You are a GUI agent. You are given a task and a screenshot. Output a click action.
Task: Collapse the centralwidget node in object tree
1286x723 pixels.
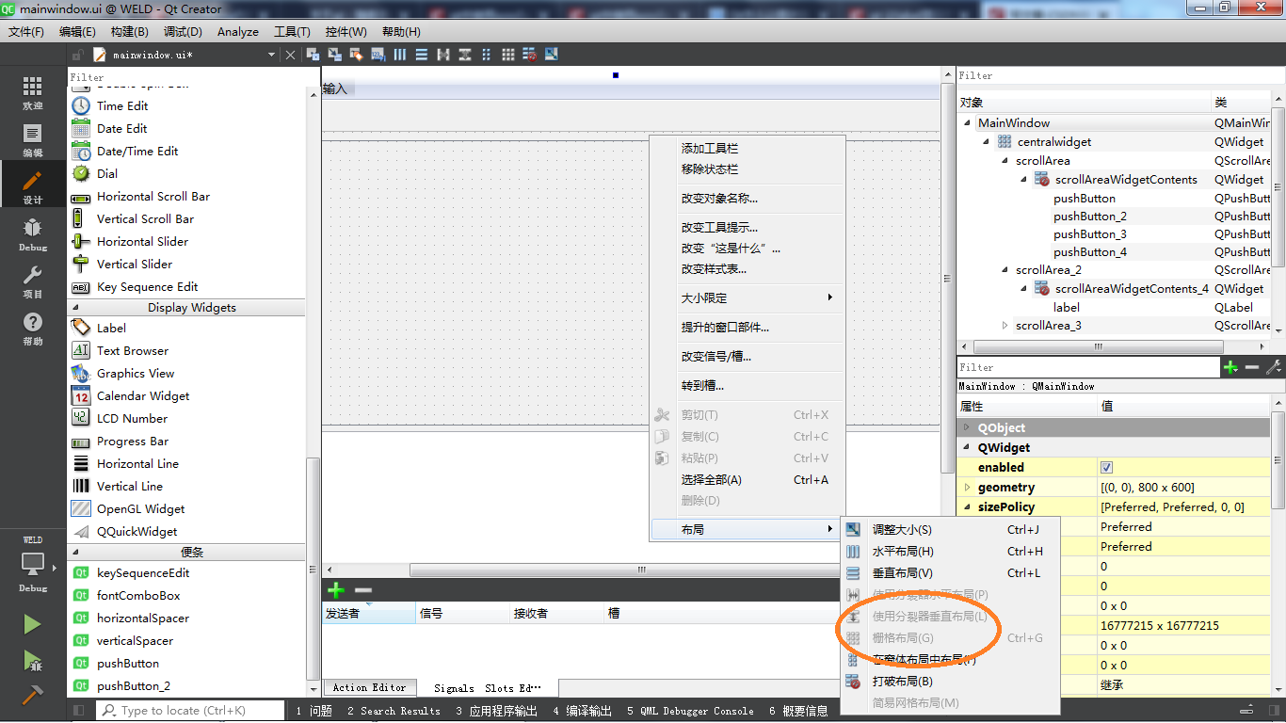(x=987, y=142)
